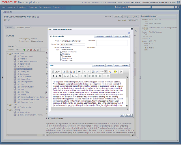Open the spell check dropdown
Viewport: 181px width, 145px height.
pos(79,72)
